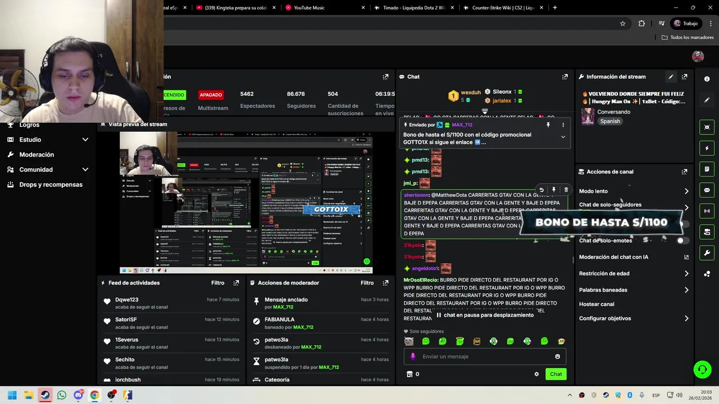Open Configurar objetivos options arrow
The image size is (719, 404).
tap(686, 319)
